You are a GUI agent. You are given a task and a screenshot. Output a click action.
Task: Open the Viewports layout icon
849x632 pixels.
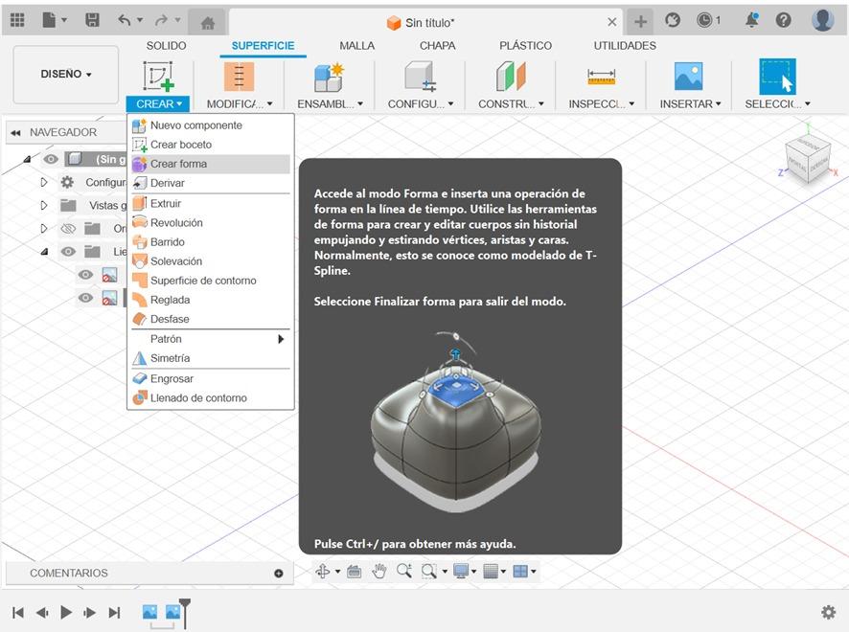[x=519, y=571]
